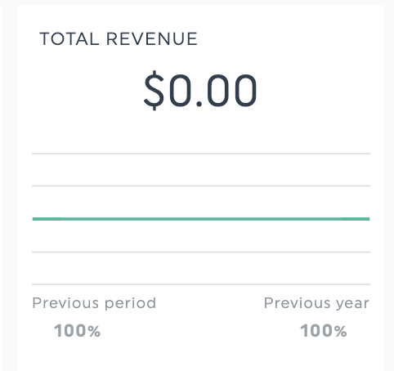This screenshot has height=371, width=394.
Task: Click the topmost chart gridline
Action: [201, 154]
